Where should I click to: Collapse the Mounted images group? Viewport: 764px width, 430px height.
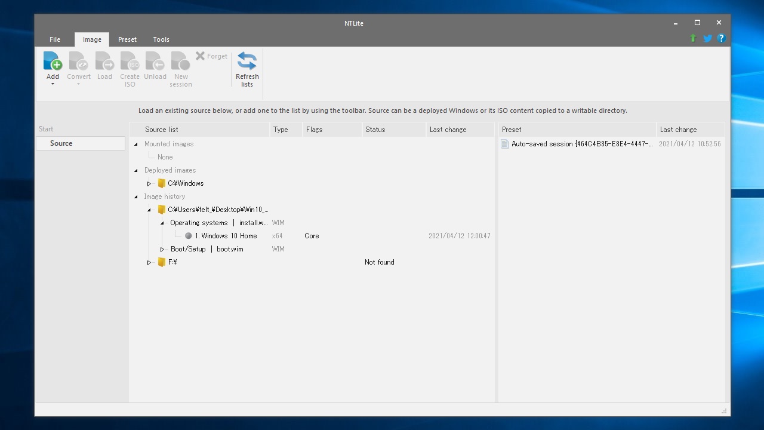point(136,144)
